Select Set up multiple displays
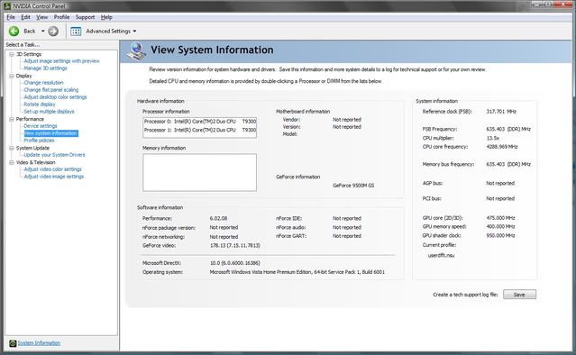The width and height of the screenshot is (576, 355). click(50, 111)
